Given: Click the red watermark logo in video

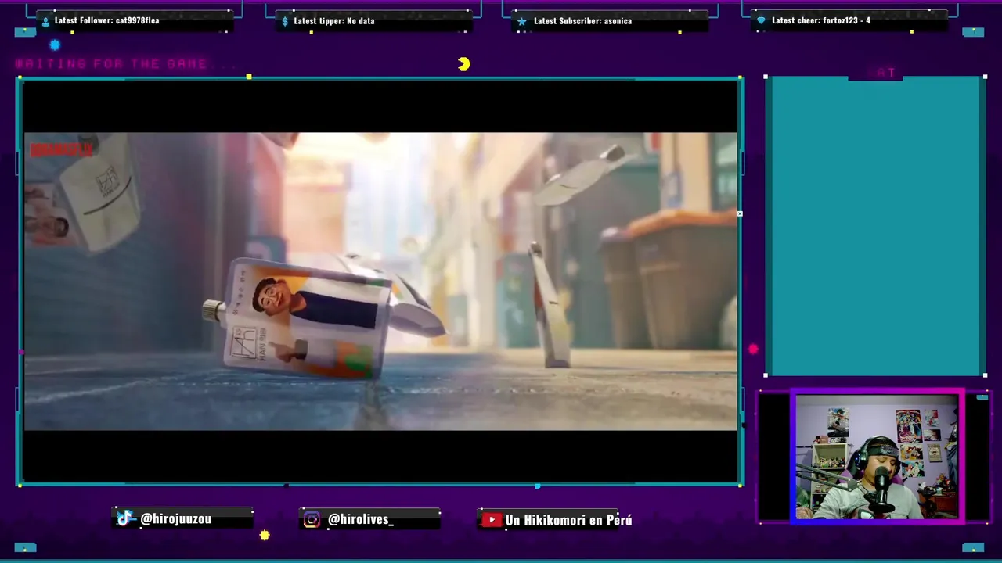Looking at the screenshot, I should point(62,149).
